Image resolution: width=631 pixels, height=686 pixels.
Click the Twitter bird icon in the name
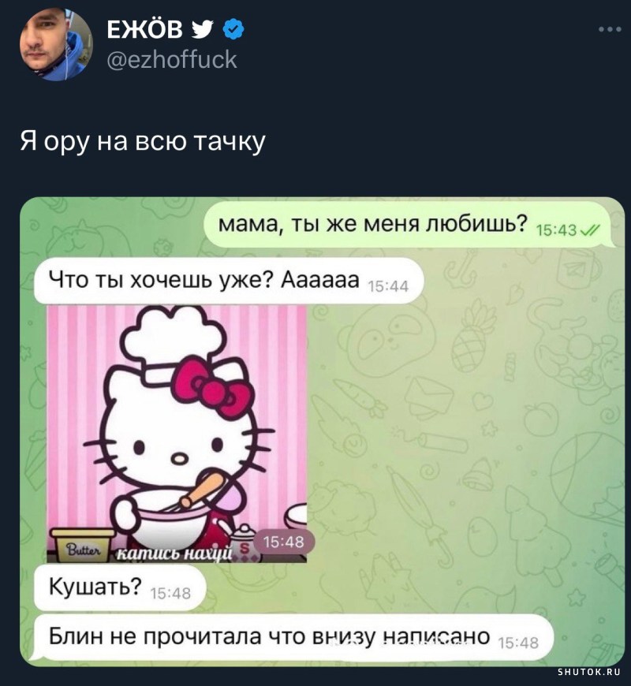(203, 30)
